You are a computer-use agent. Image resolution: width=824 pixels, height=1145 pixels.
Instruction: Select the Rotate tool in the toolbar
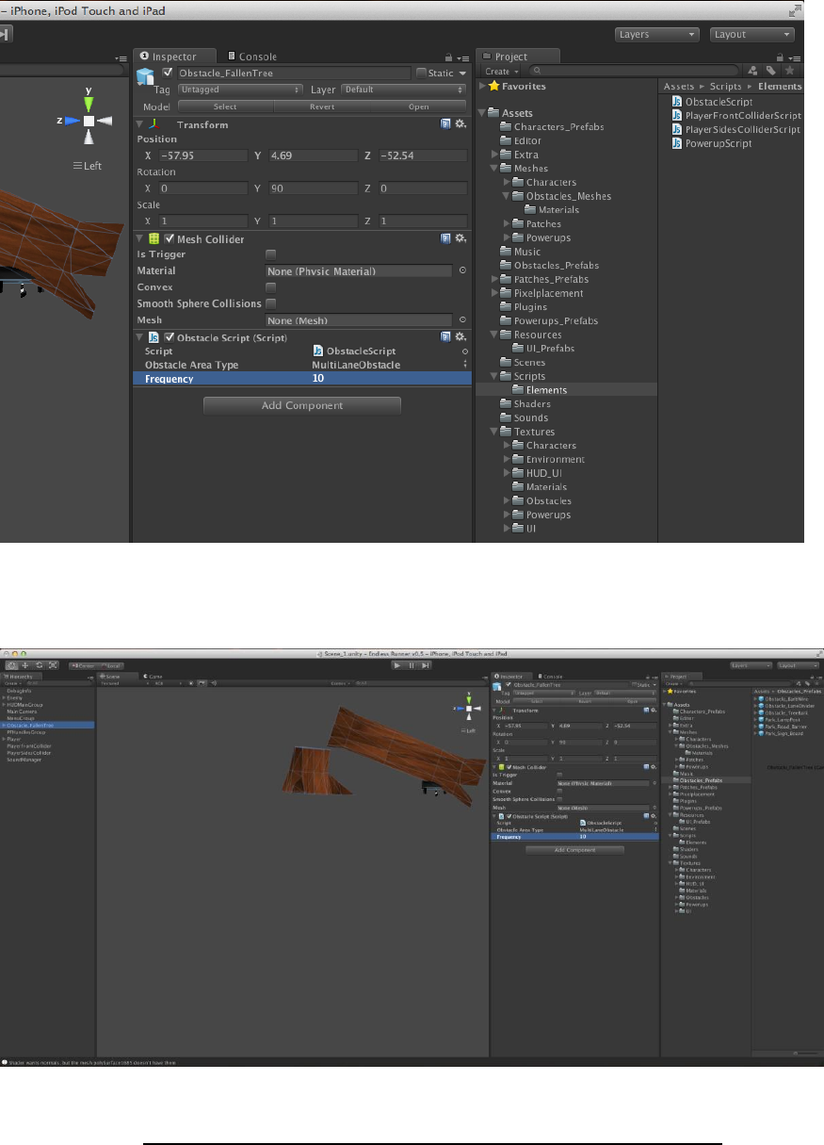(x=39, y=665)
